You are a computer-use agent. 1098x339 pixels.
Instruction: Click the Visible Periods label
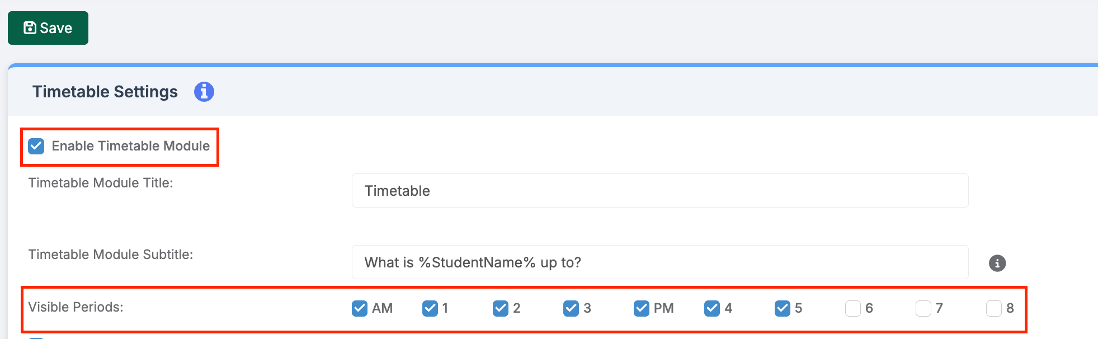(76, 307)
